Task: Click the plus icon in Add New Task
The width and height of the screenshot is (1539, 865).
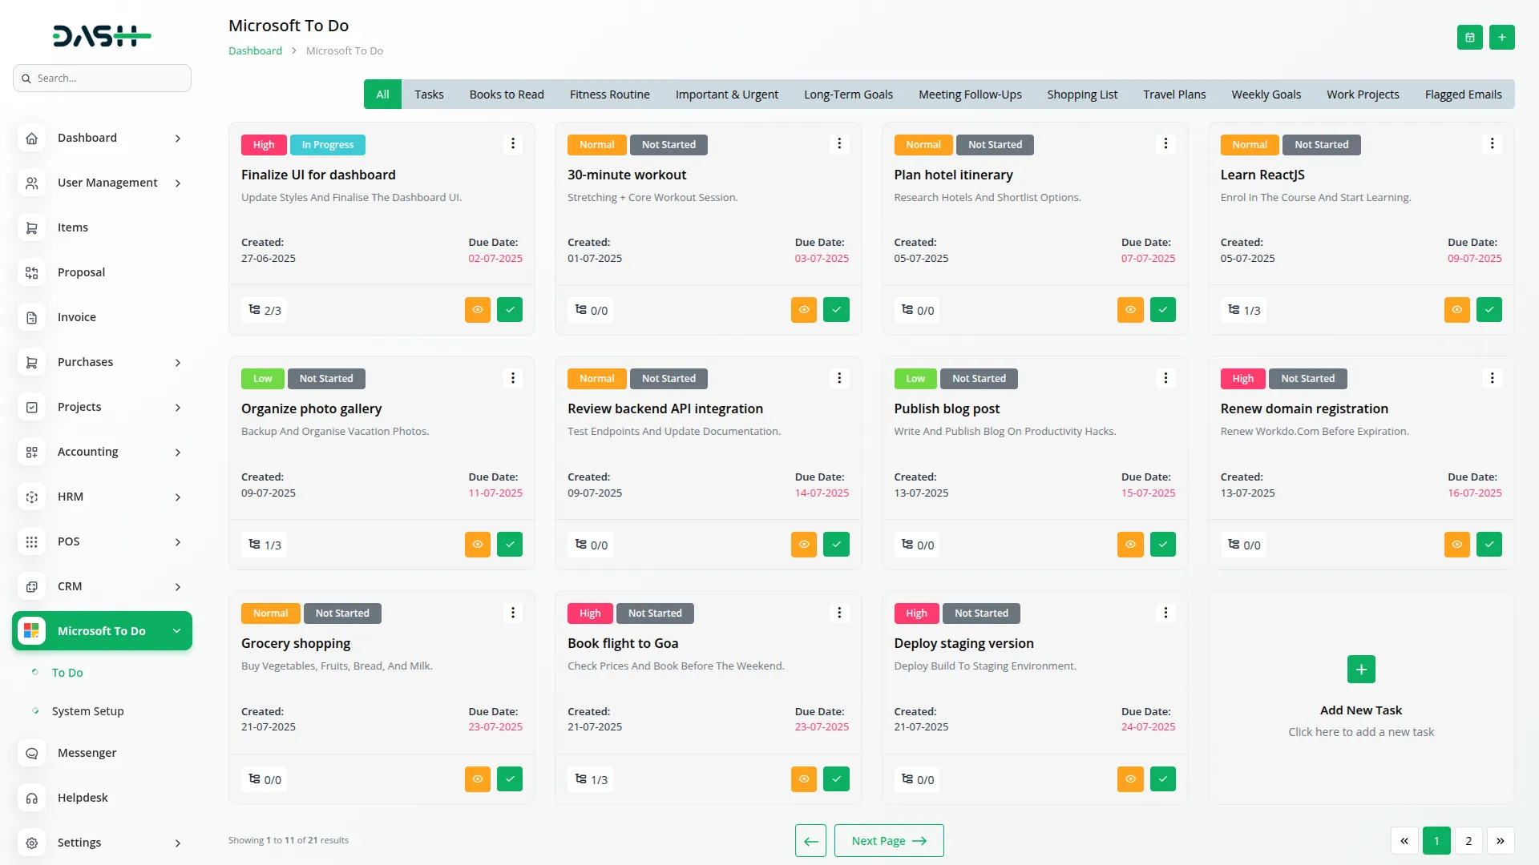Action: click(x=1360, y=670)
